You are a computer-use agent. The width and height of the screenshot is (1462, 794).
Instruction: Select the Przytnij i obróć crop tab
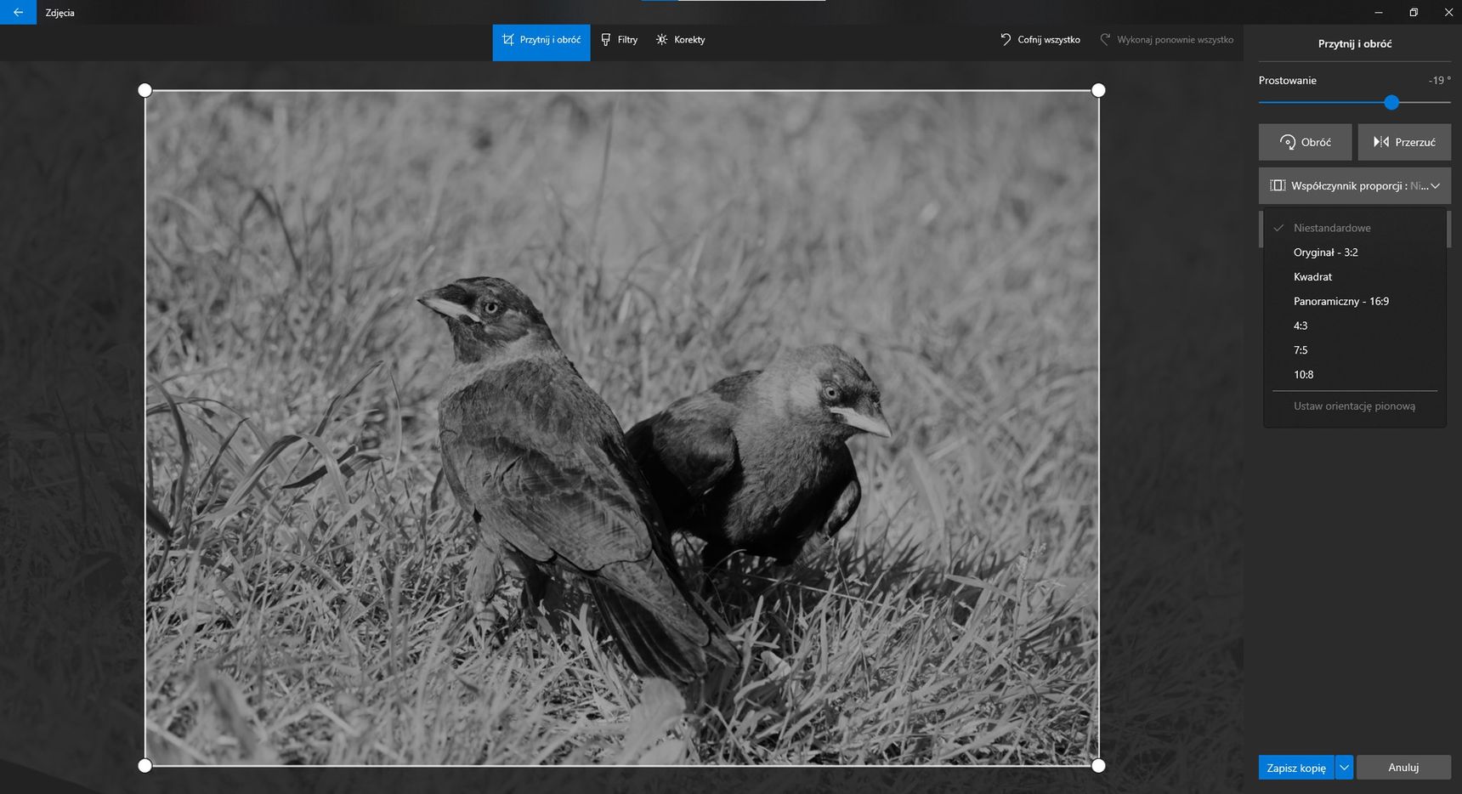pyautogui.click(x=541, y=40)
